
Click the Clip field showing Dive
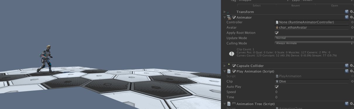312,81
